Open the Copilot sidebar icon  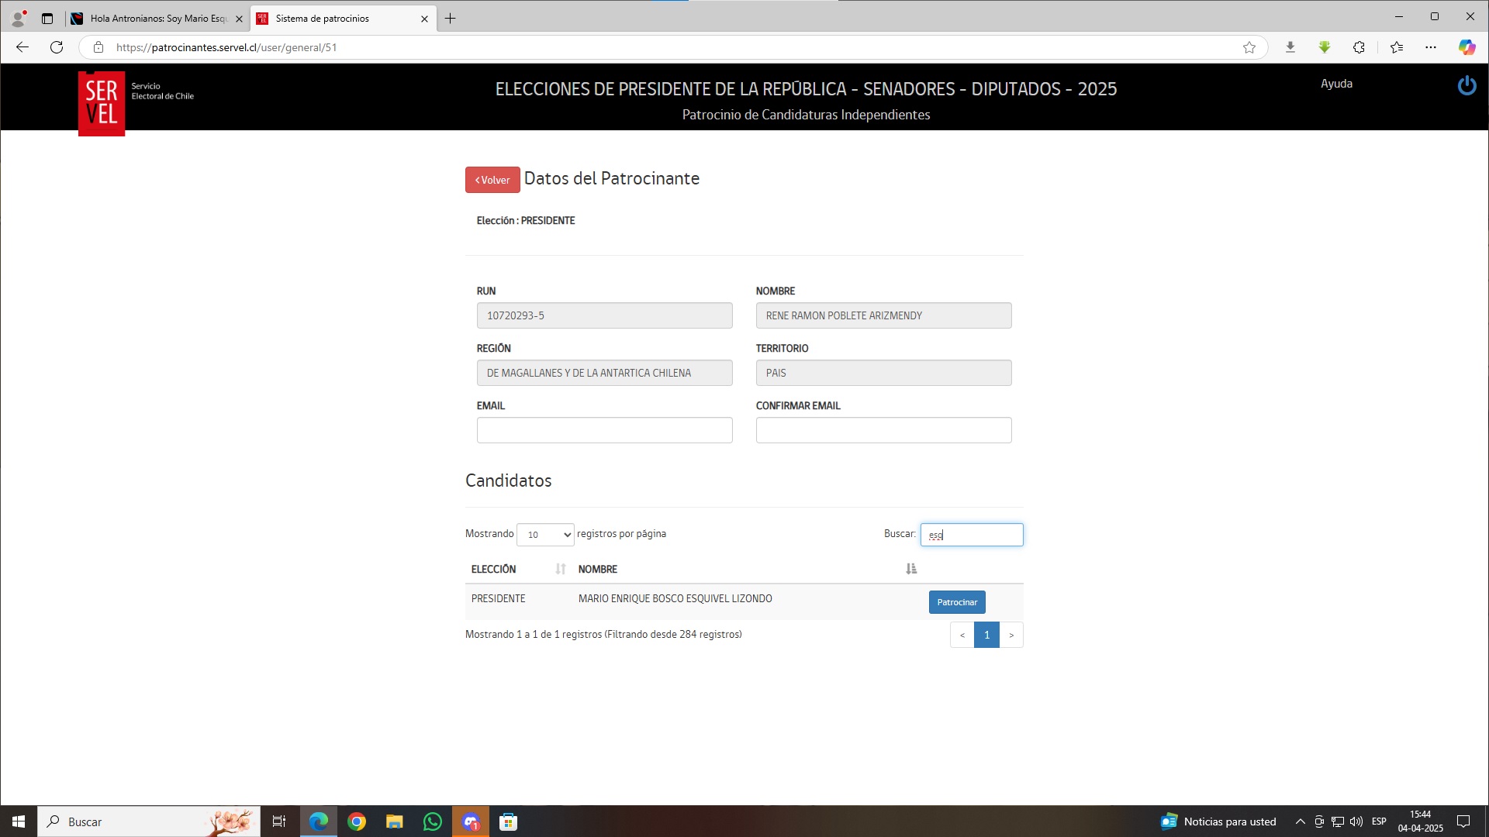[x=1467, y=47]
